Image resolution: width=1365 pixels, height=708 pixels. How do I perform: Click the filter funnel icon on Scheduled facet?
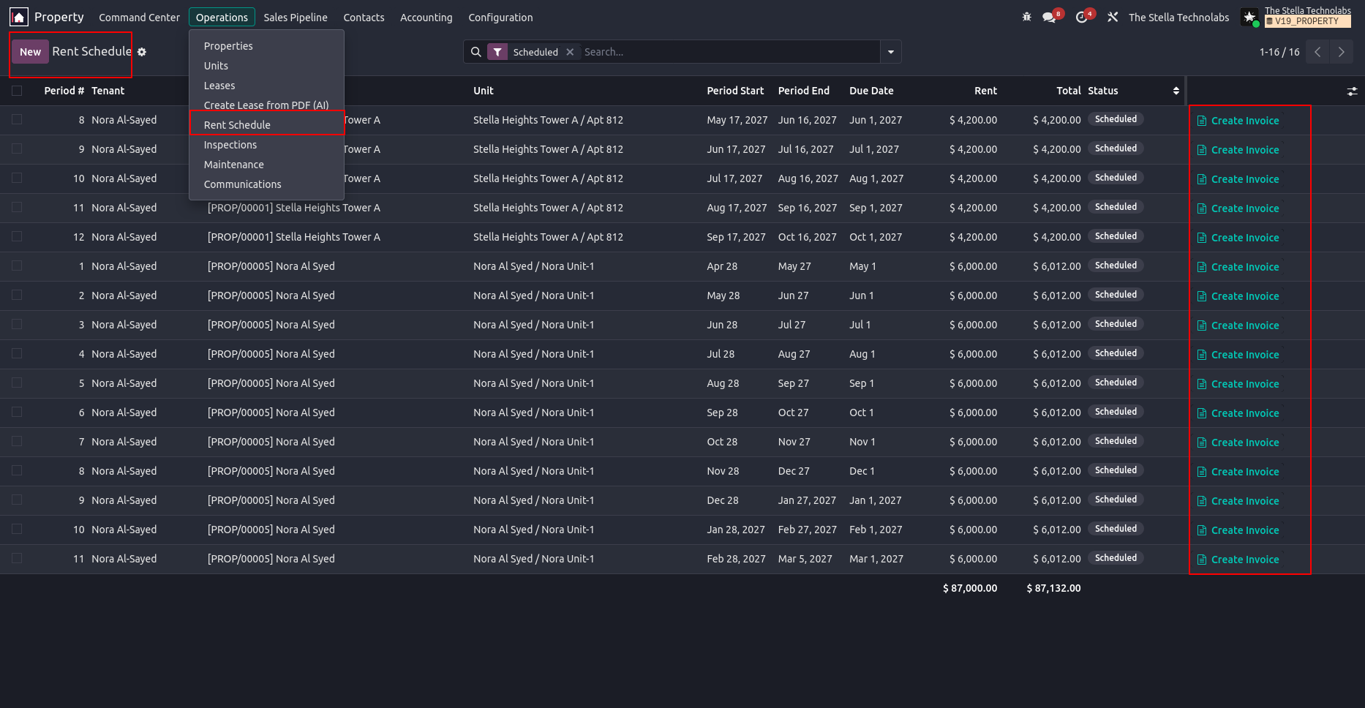pyautogui.click(x=497, y=52)
